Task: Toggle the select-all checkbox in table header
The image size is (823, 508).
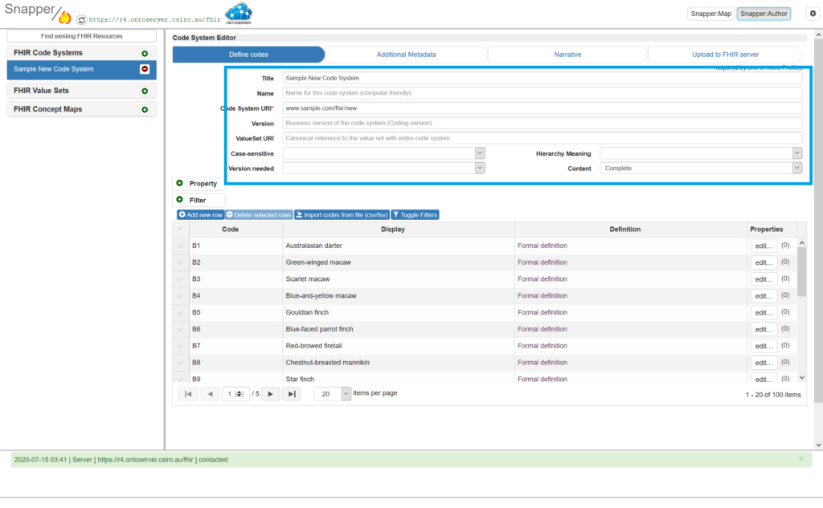Action: pos(180,230)
